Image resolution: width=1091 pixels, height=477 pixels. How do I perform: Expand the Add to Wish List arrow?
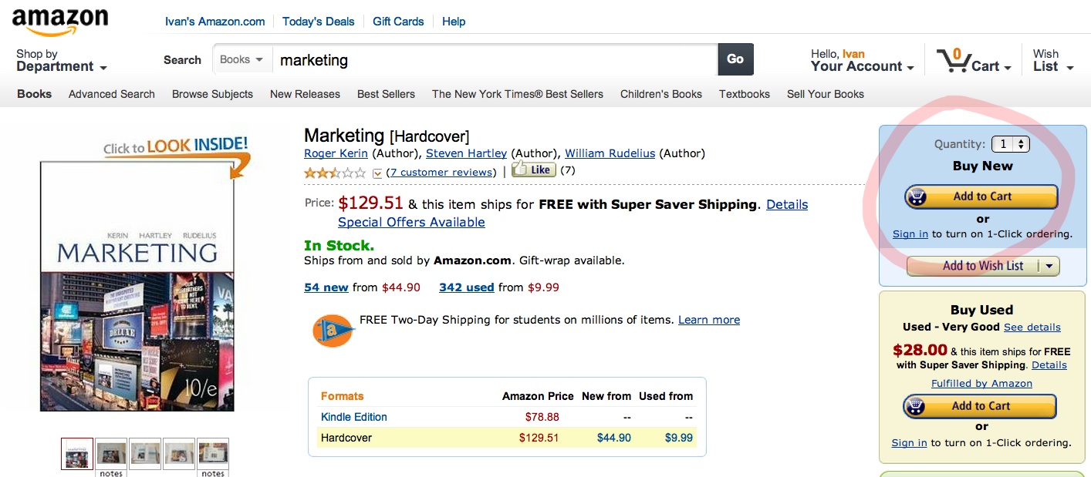1049,266
